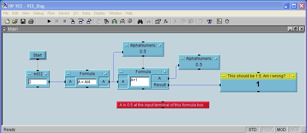Minimize the yellow display object to icon
The image size is (307, 133).
click(x=293, y=76)
